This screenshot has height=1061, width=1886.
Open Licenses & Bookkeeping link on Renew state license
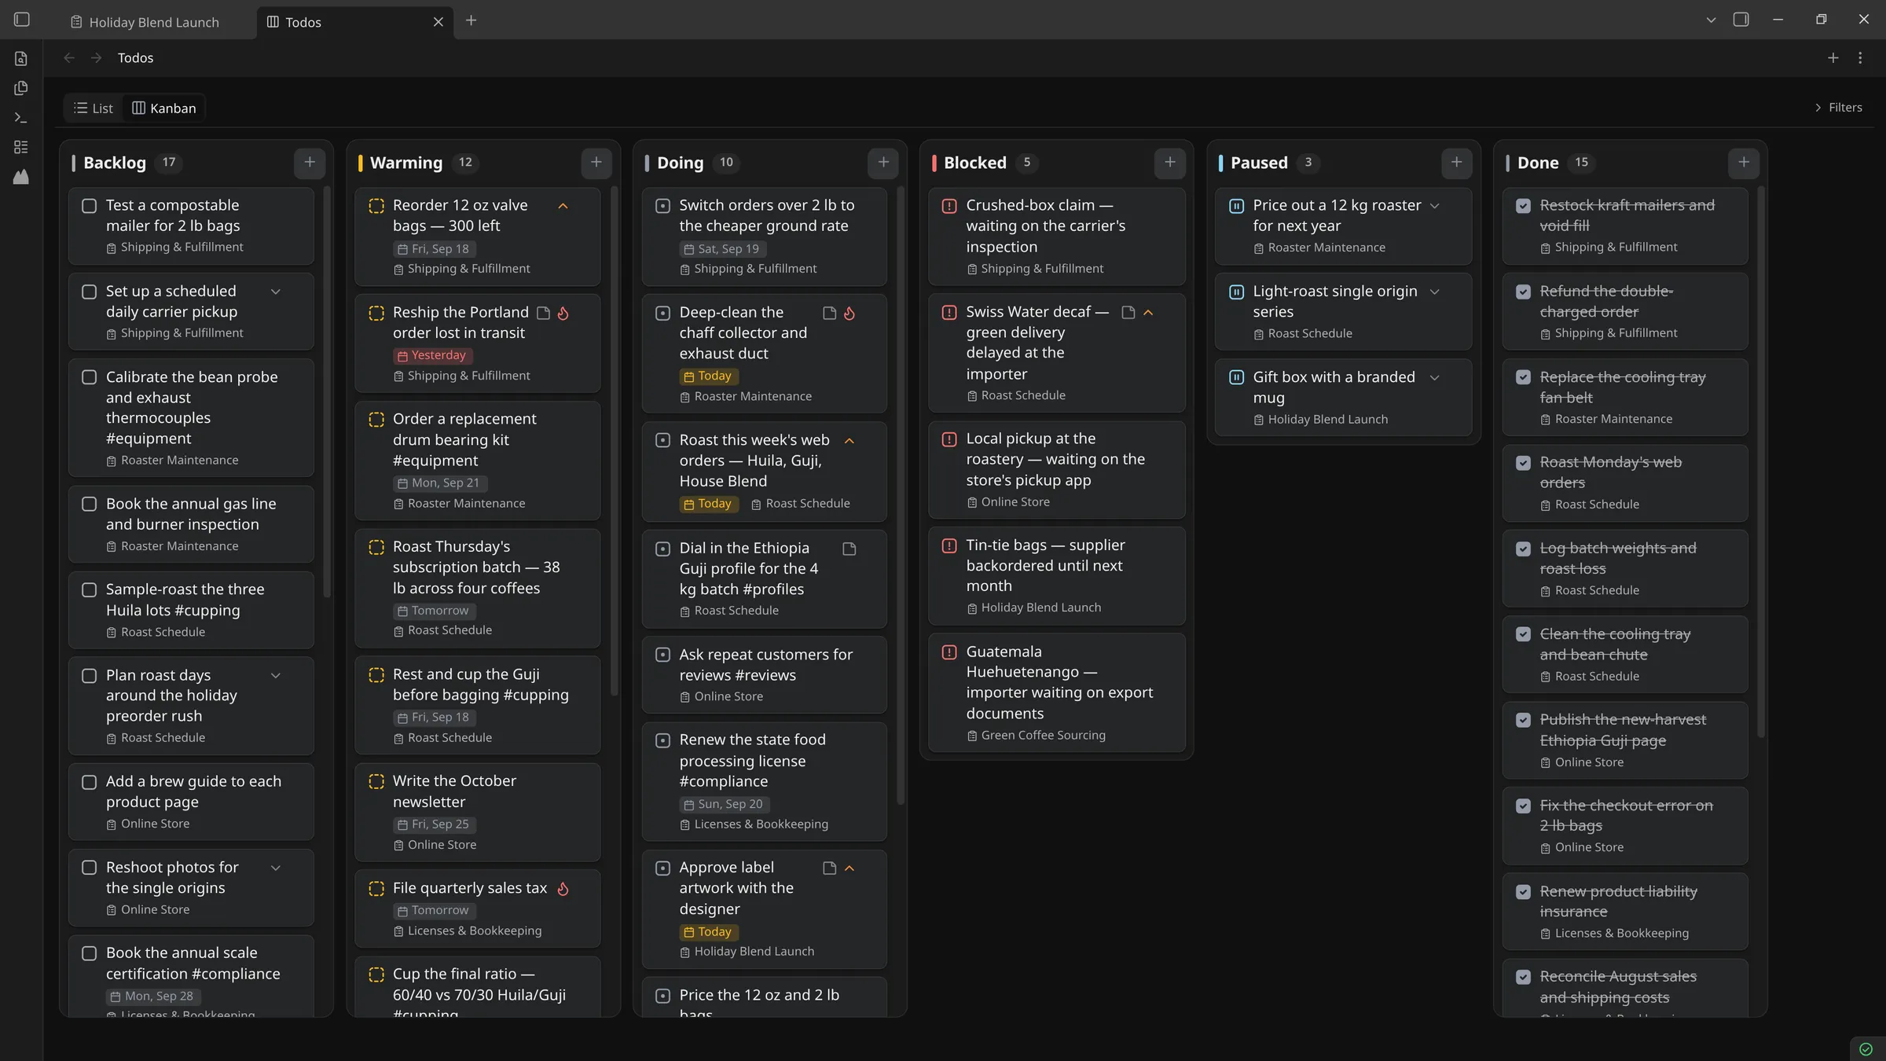click(x=754, y=824)
